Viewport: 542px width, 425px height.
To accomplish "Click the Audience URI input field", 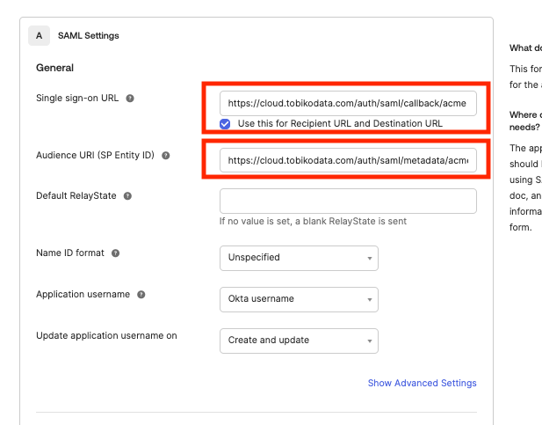I will coord(348,160).
